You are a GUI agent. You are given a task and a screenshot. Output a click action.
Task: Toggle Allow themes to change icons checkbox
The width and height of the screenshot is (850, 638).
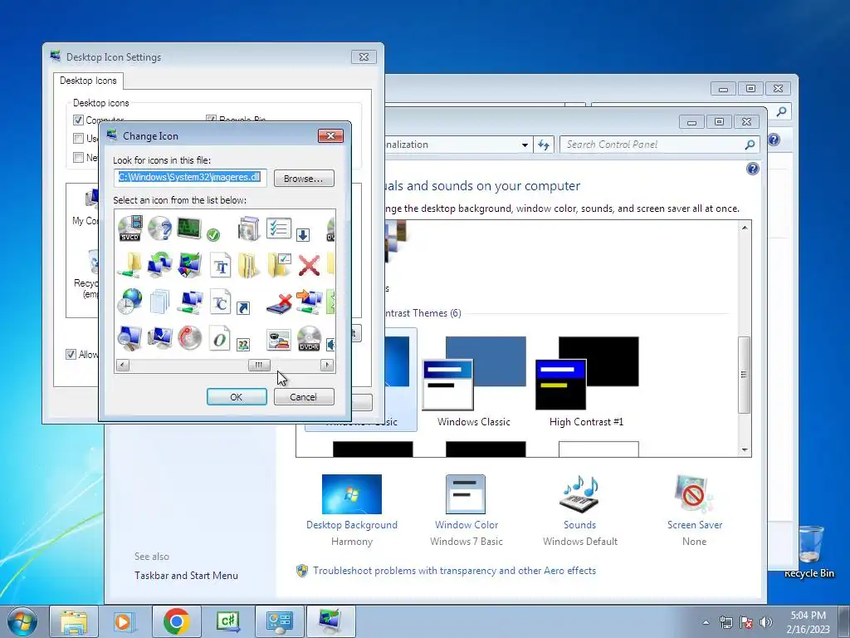click(x=71, y=354)
